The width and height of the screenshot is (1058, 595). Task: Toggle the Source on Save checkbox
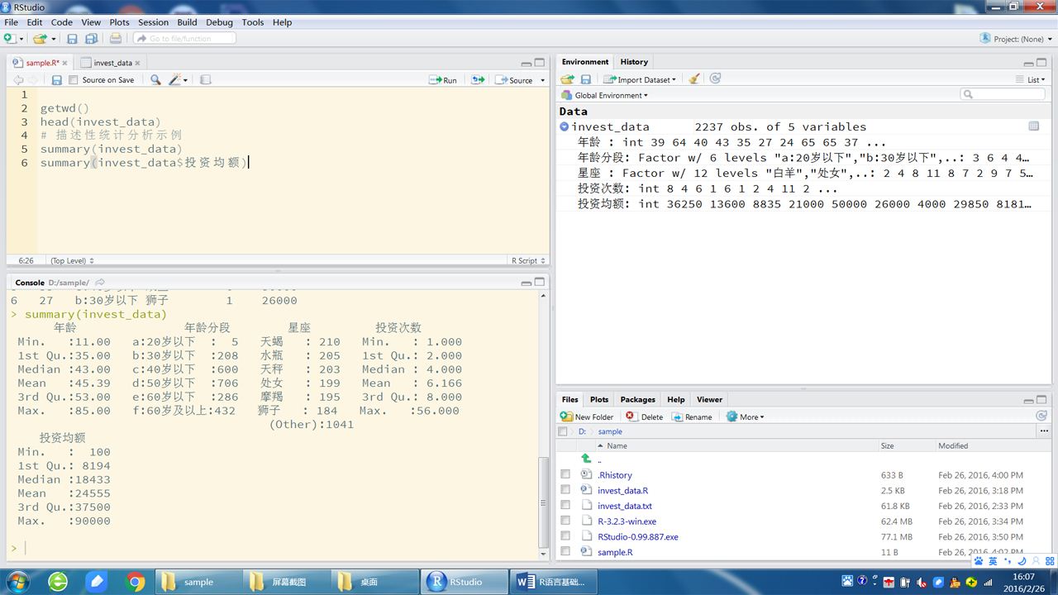tap(74, 80)
